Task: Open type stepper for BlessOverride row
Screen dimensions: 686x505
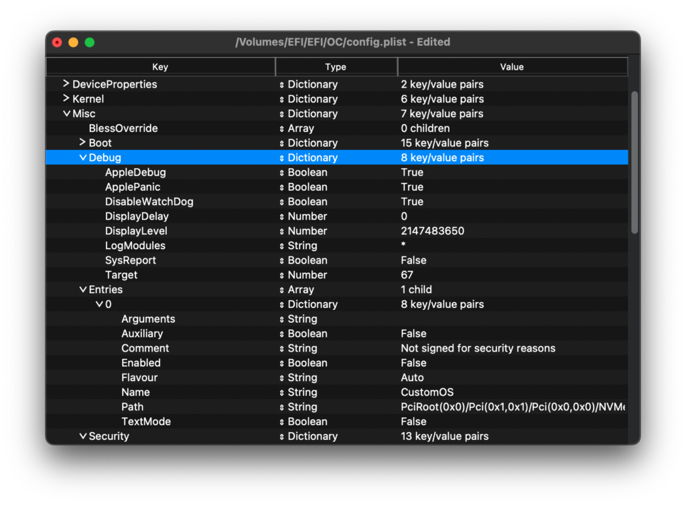Action: click(x=282, y=129)
